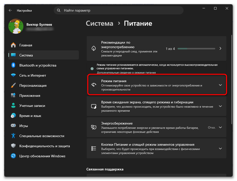Go to Главная in sidebar
Image resolution: width=237 pixels, height=181 pixels.
[x=44, y=45]
